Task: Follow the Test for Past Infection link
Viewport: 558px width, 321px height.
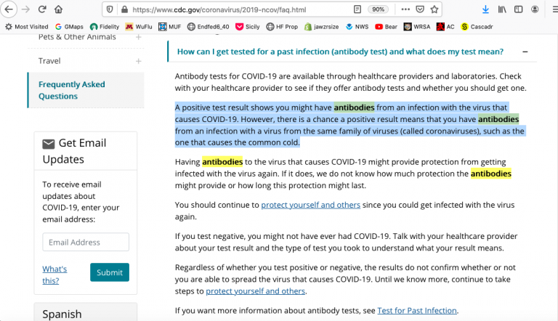Action: 417,311
